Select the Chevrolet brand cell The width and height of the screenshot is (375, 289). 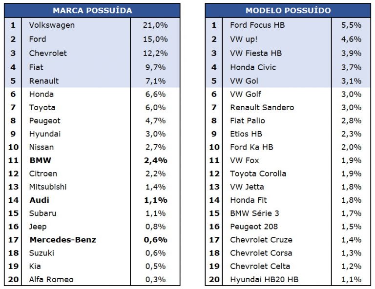tap(48, 53)
